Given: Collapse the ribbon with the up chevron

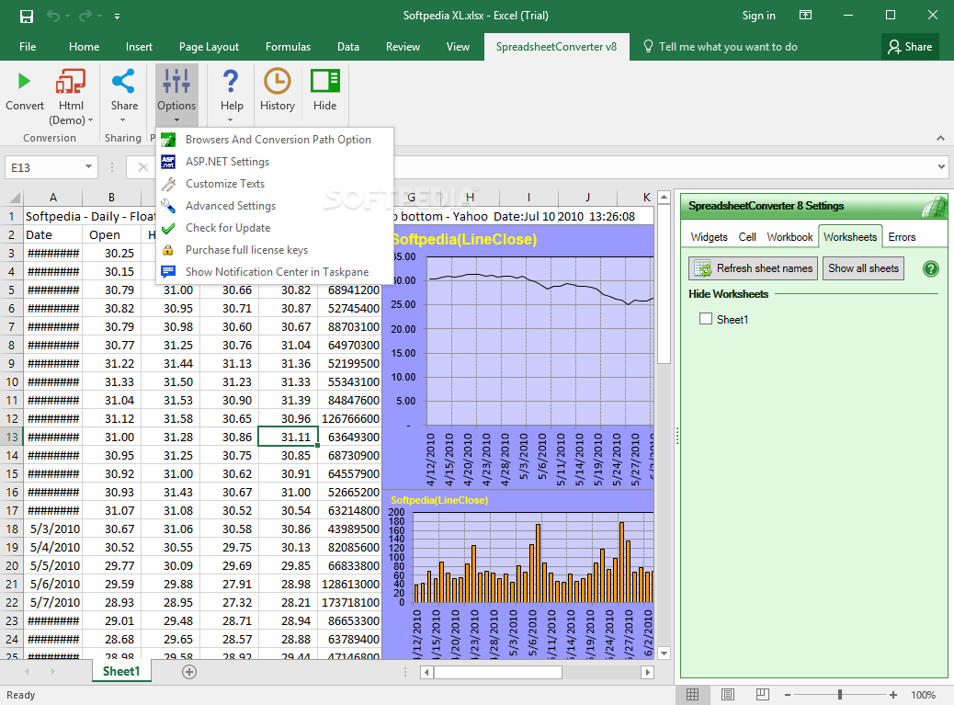Looking at the screenshot, I should [940, 138].
